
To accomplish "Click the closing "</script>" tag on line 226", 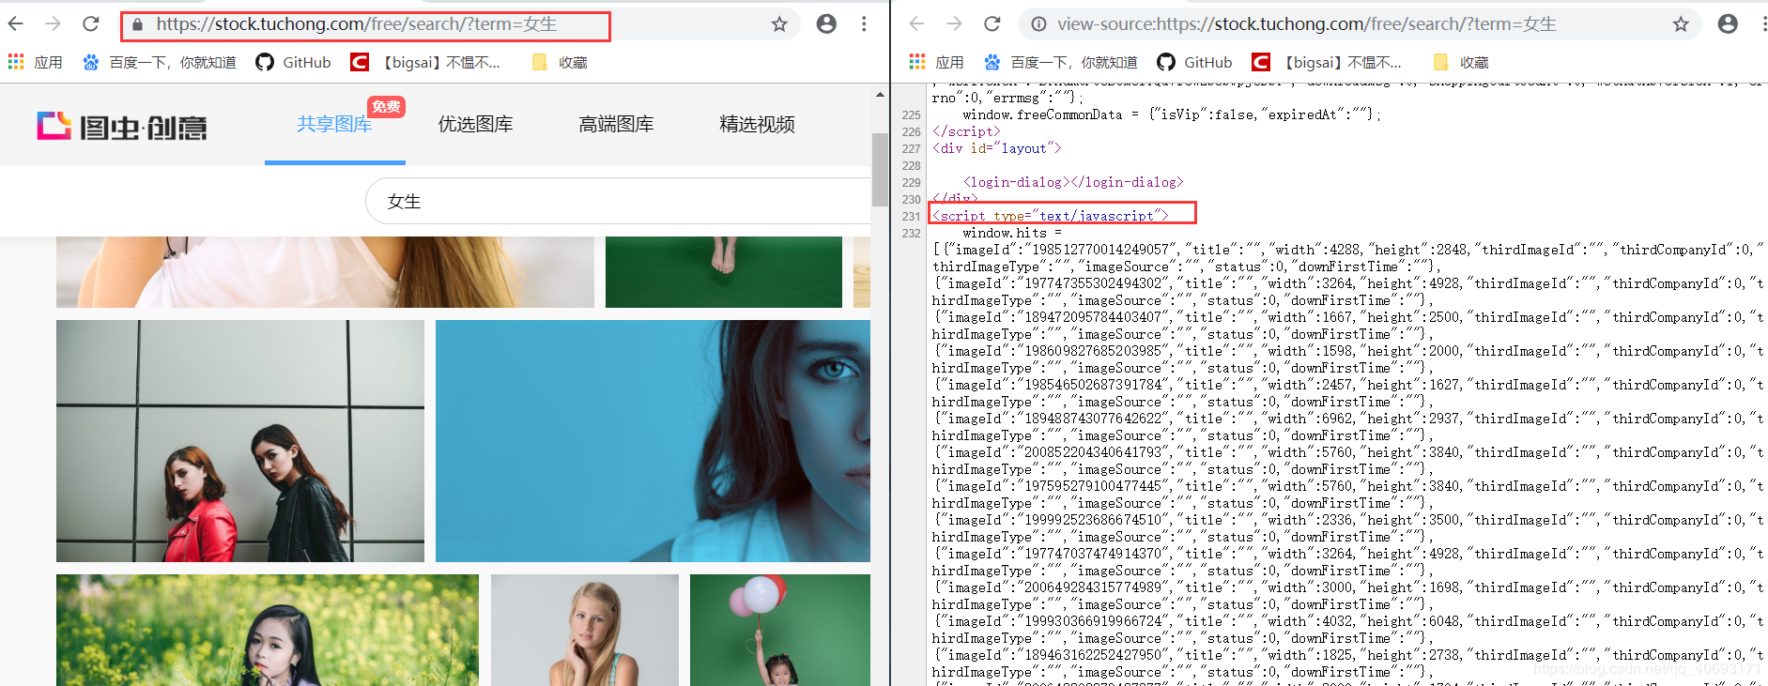I will pyautogui.click(x=966, y=131).
